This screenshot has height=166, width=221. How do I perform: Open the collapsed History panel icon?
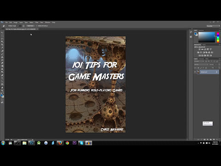(x=191, y=32)
